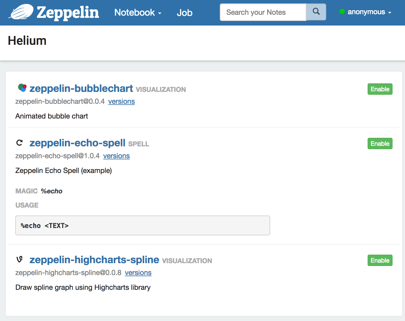
Task: Click the Zeppelin airship logo icon
Action: (21, 12)
